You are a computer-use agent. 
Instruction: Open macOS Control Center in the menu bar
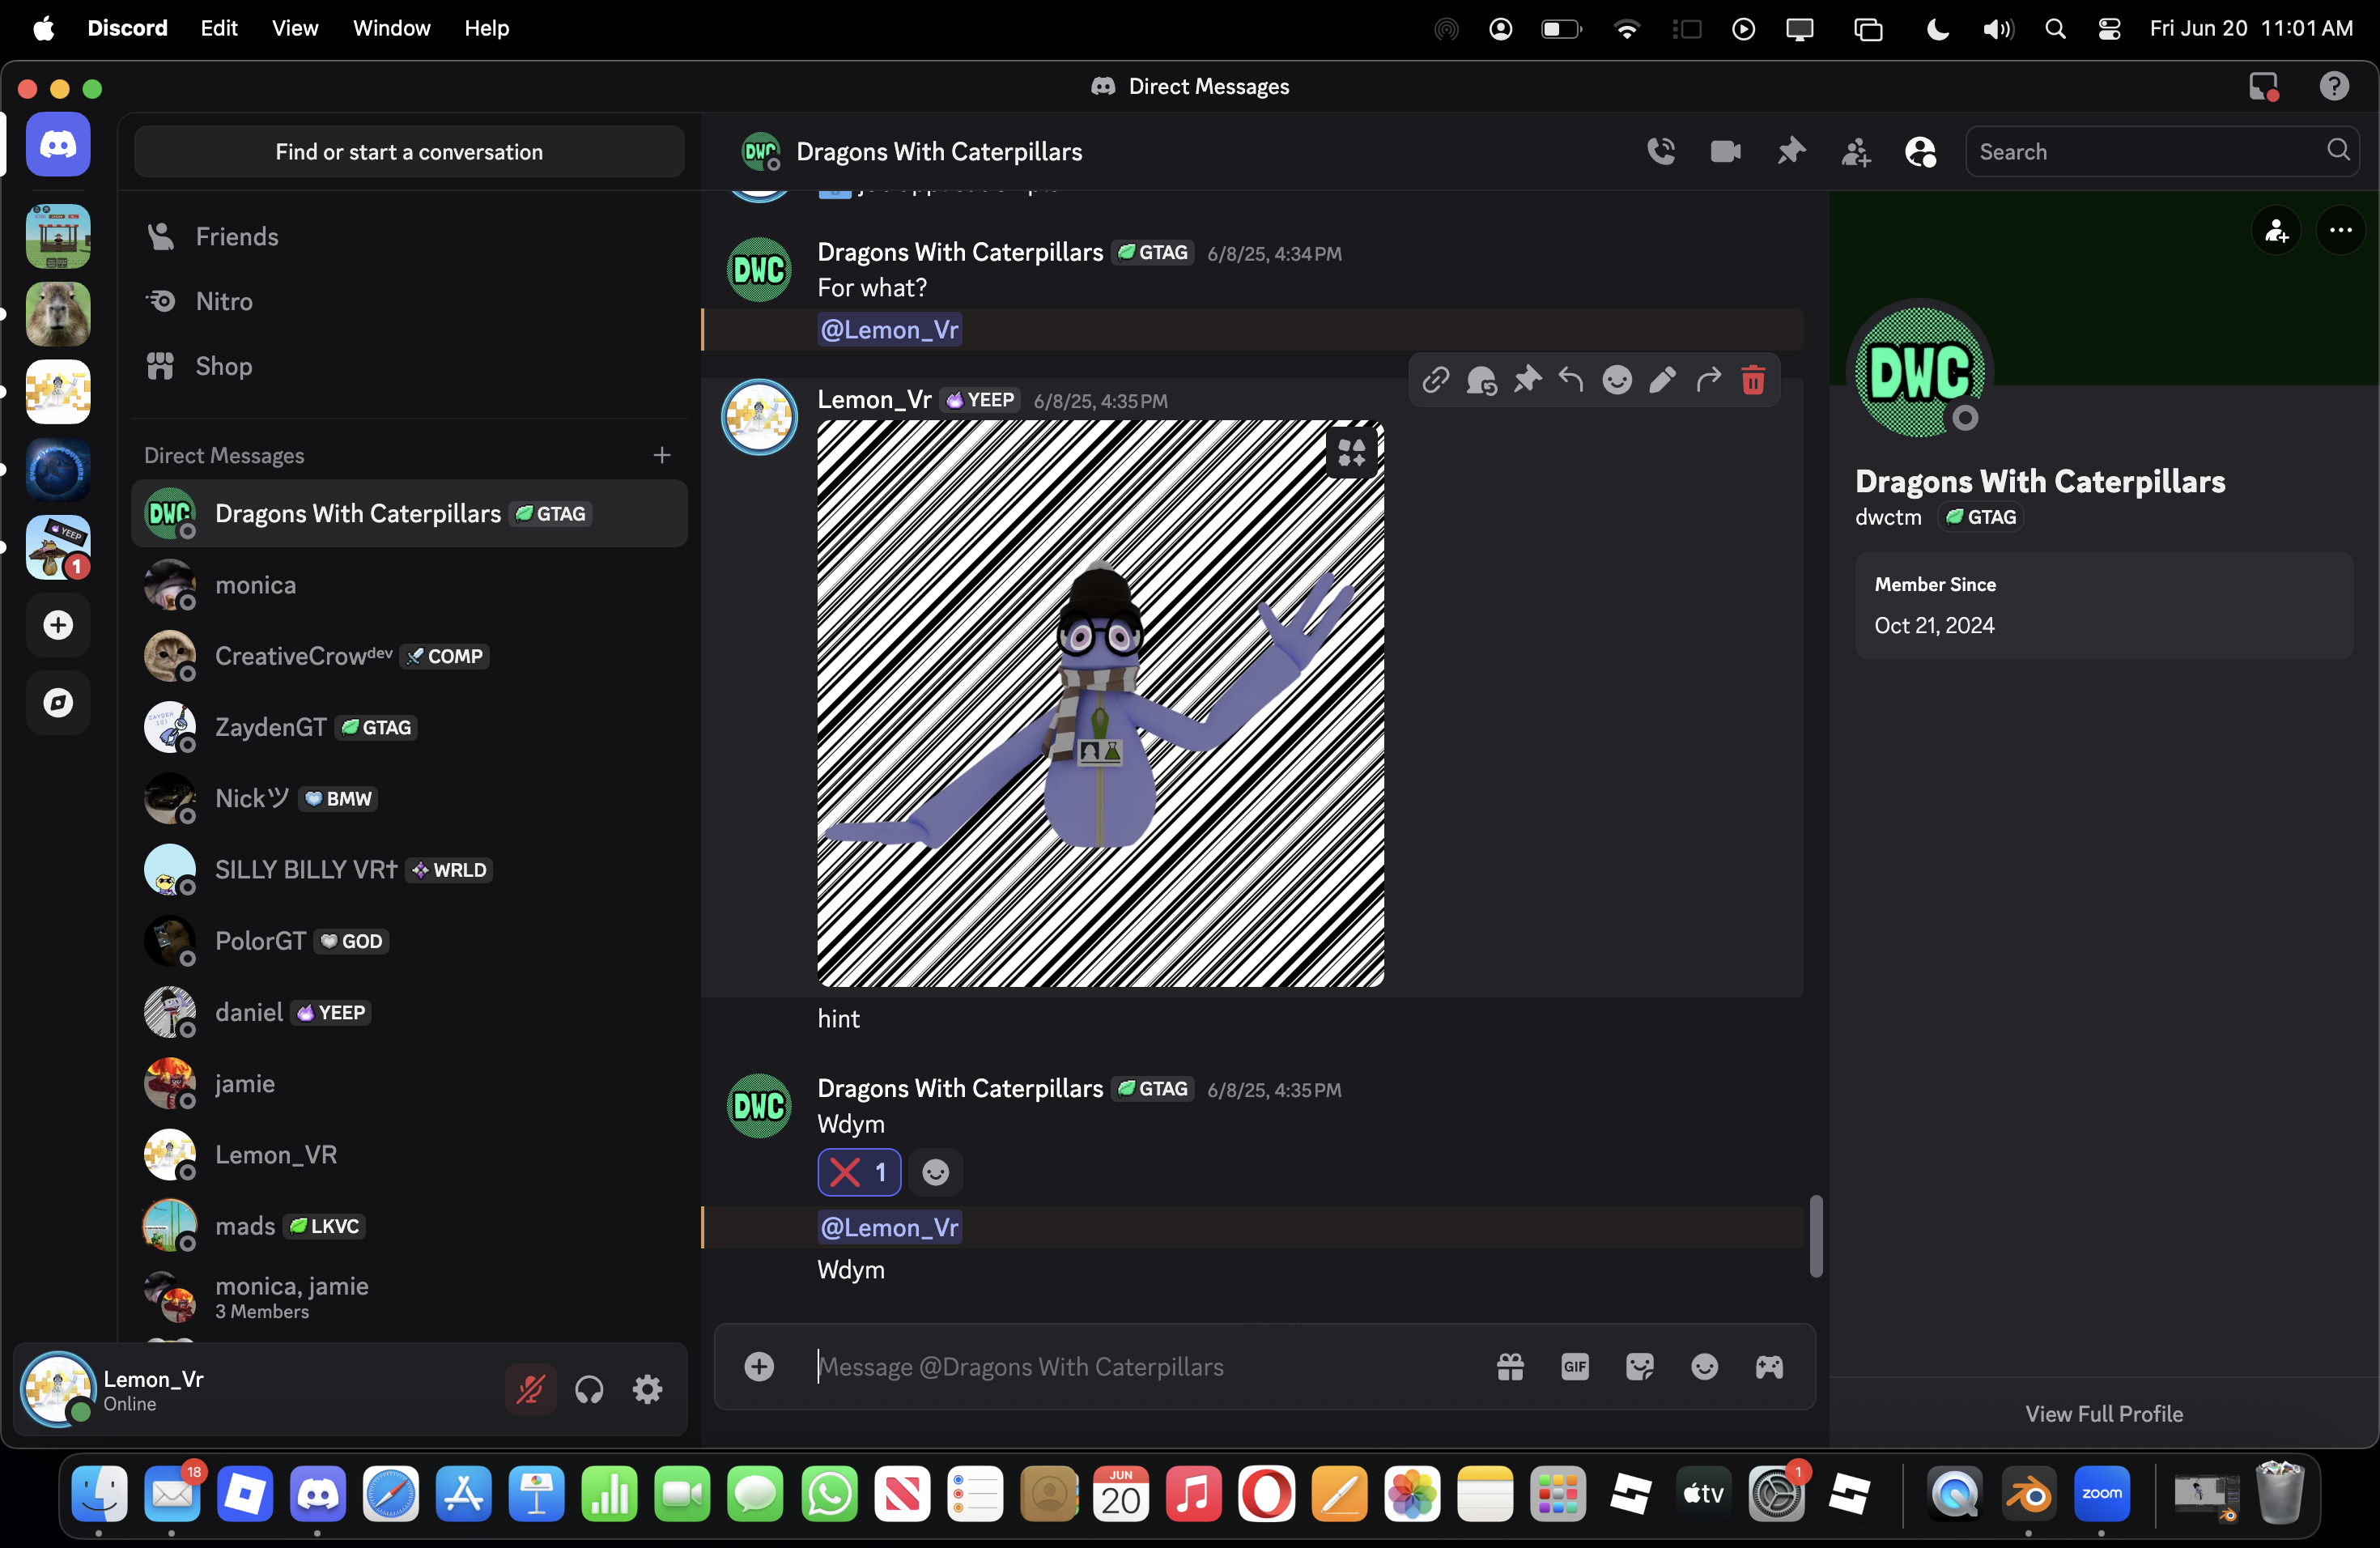(x=2109, y=29)
